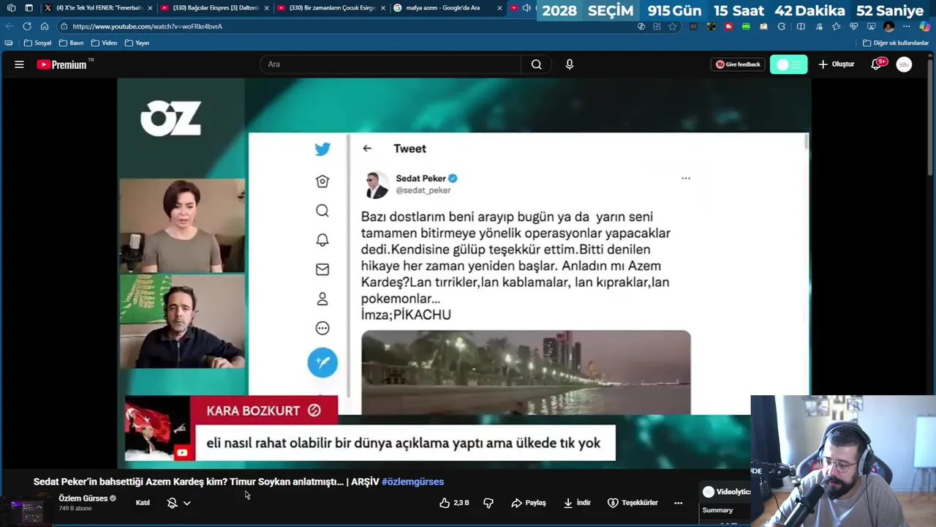Click the red extension icon in toolbar
This screenshot has height=527, width=936.
coord(729,26)
